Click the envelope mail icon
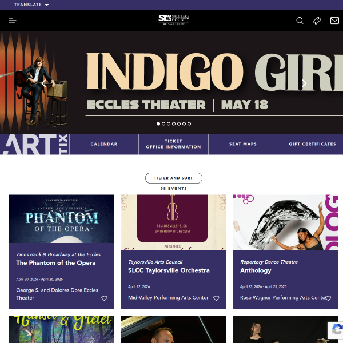The image size is (343, 343). click(334, 21)
